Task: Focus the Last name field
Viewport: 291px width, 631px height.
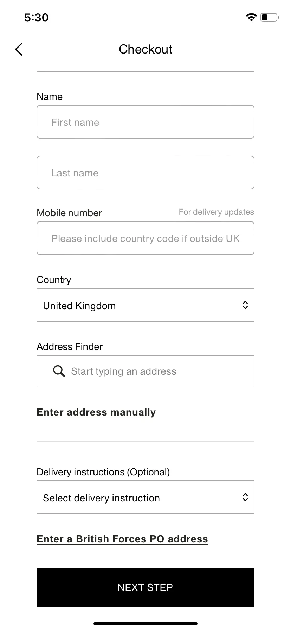Action: click(145, 173)
